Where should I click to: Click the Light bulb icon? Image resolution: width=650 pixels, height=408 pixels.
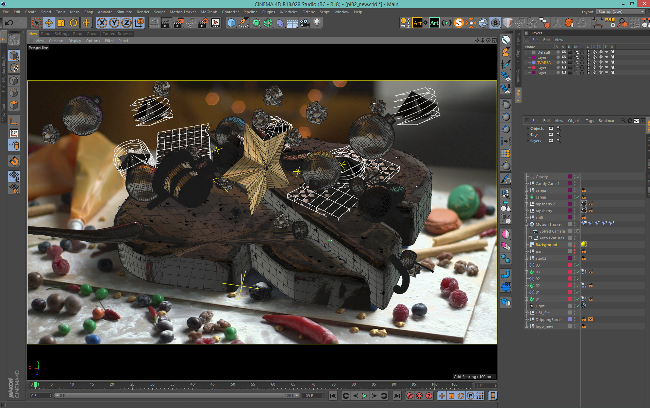317,23
